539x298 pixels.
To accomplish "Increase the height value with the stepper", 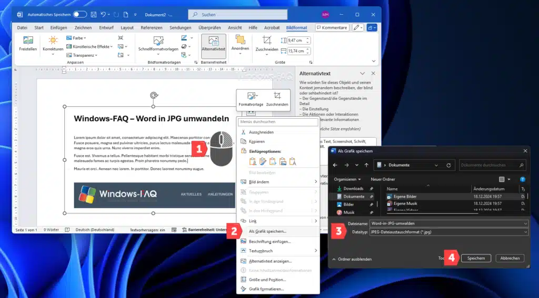I will coord(307,38).
